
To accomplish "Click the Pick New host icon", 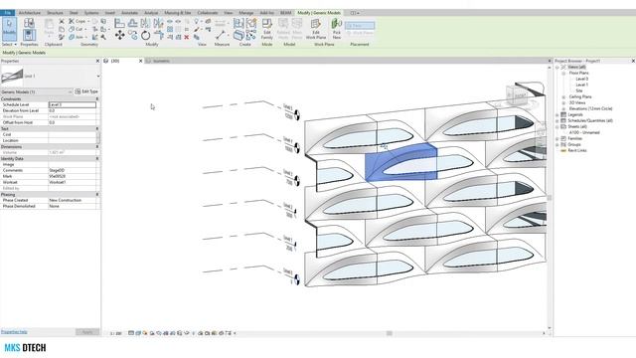I will (336, 29).
